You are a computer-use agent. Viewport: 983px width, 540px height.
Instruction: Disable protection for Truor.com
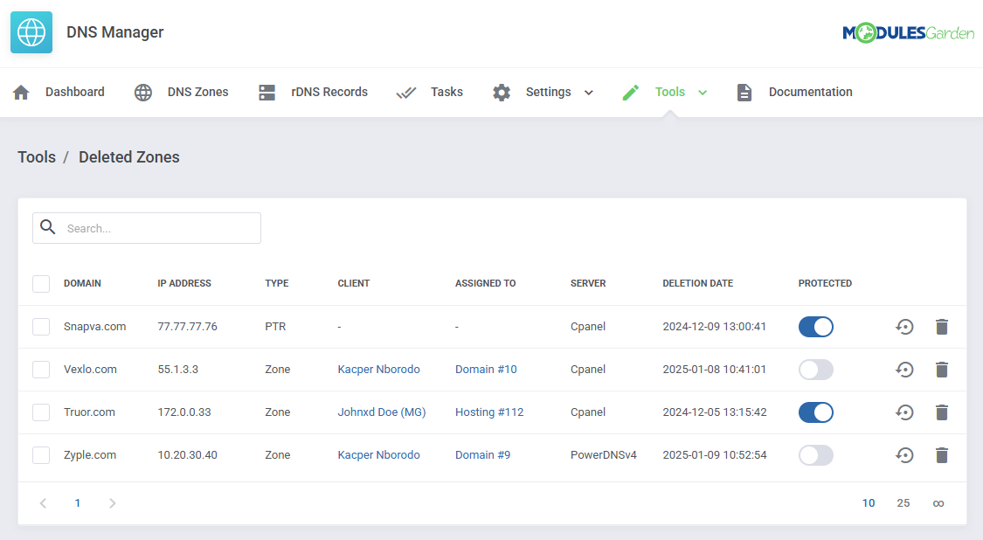(815, 412)
